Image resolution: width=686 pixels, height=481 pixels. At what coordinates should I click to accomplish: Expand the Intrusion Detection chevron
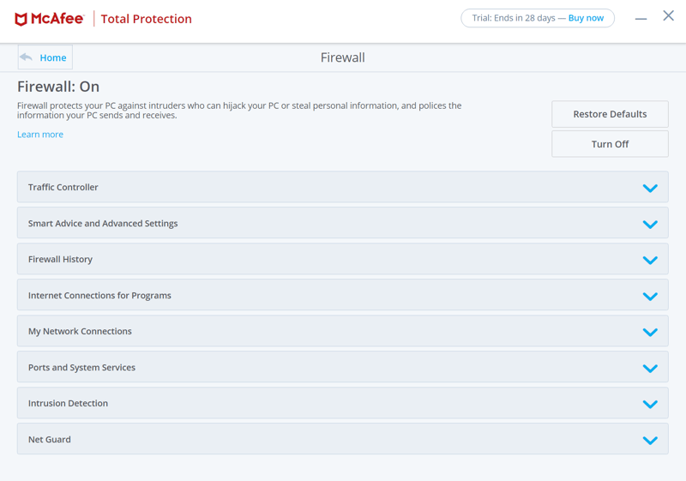coord(650,404)
